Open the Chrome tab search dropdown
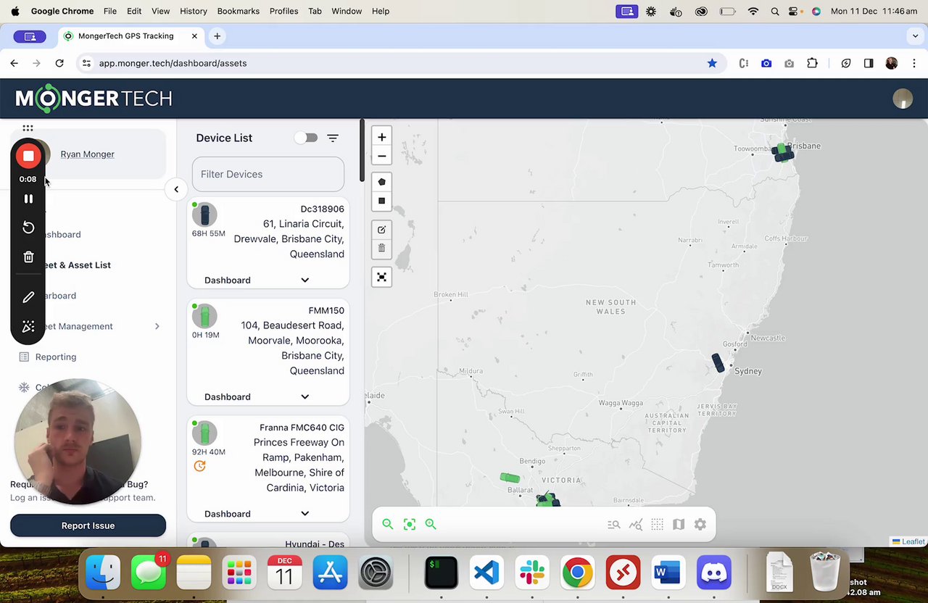 [x=915, y=36]
